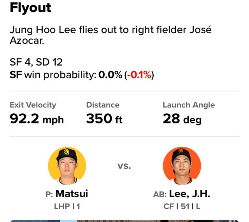Image resolution: width=249 pixels, height=222 pixels.
Task: Click the 0.0% win probability figure
Action: click(x=110, y=75)
